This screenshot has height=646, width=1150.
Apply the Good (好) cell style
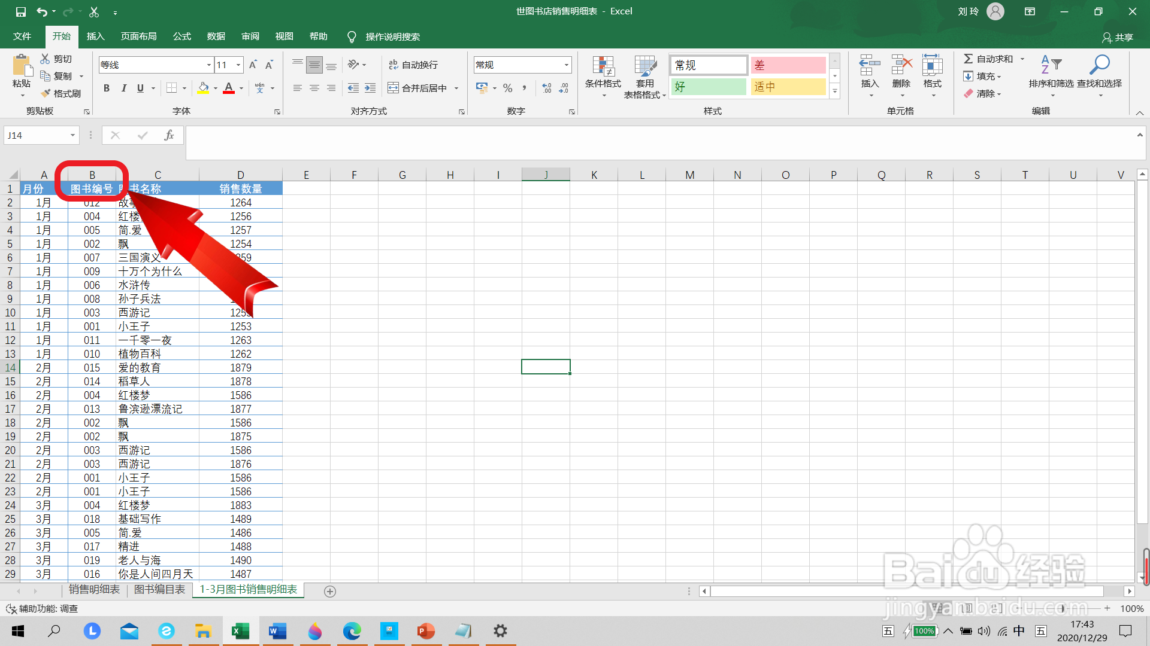click(x=709, y=87)
